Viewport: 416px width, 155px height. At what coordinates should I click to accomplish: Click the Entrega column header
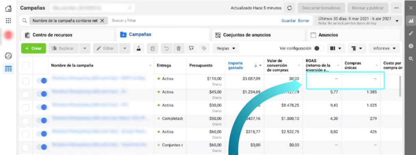pos(164,65)
